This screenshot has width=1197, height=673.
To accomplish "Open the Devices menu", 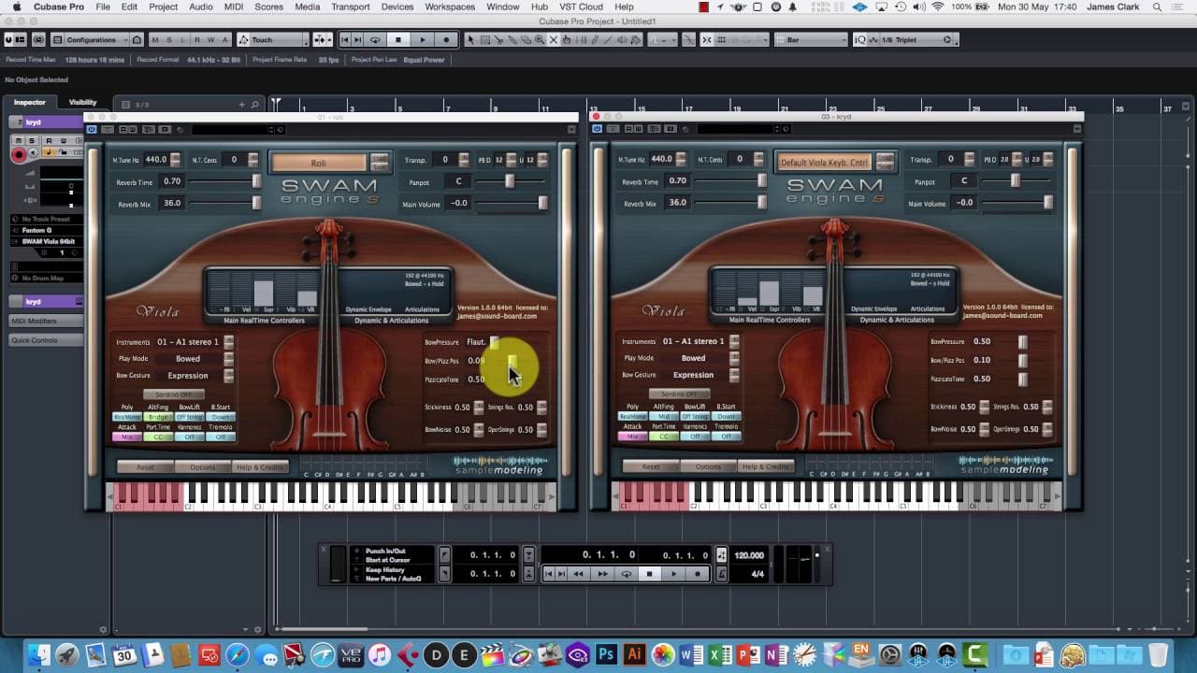I will pyautogui.click(x=397, y=7).
